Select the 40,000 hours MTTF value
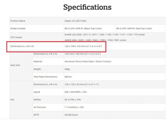Screen dimensions: 168x120 (x=71, y=115)
